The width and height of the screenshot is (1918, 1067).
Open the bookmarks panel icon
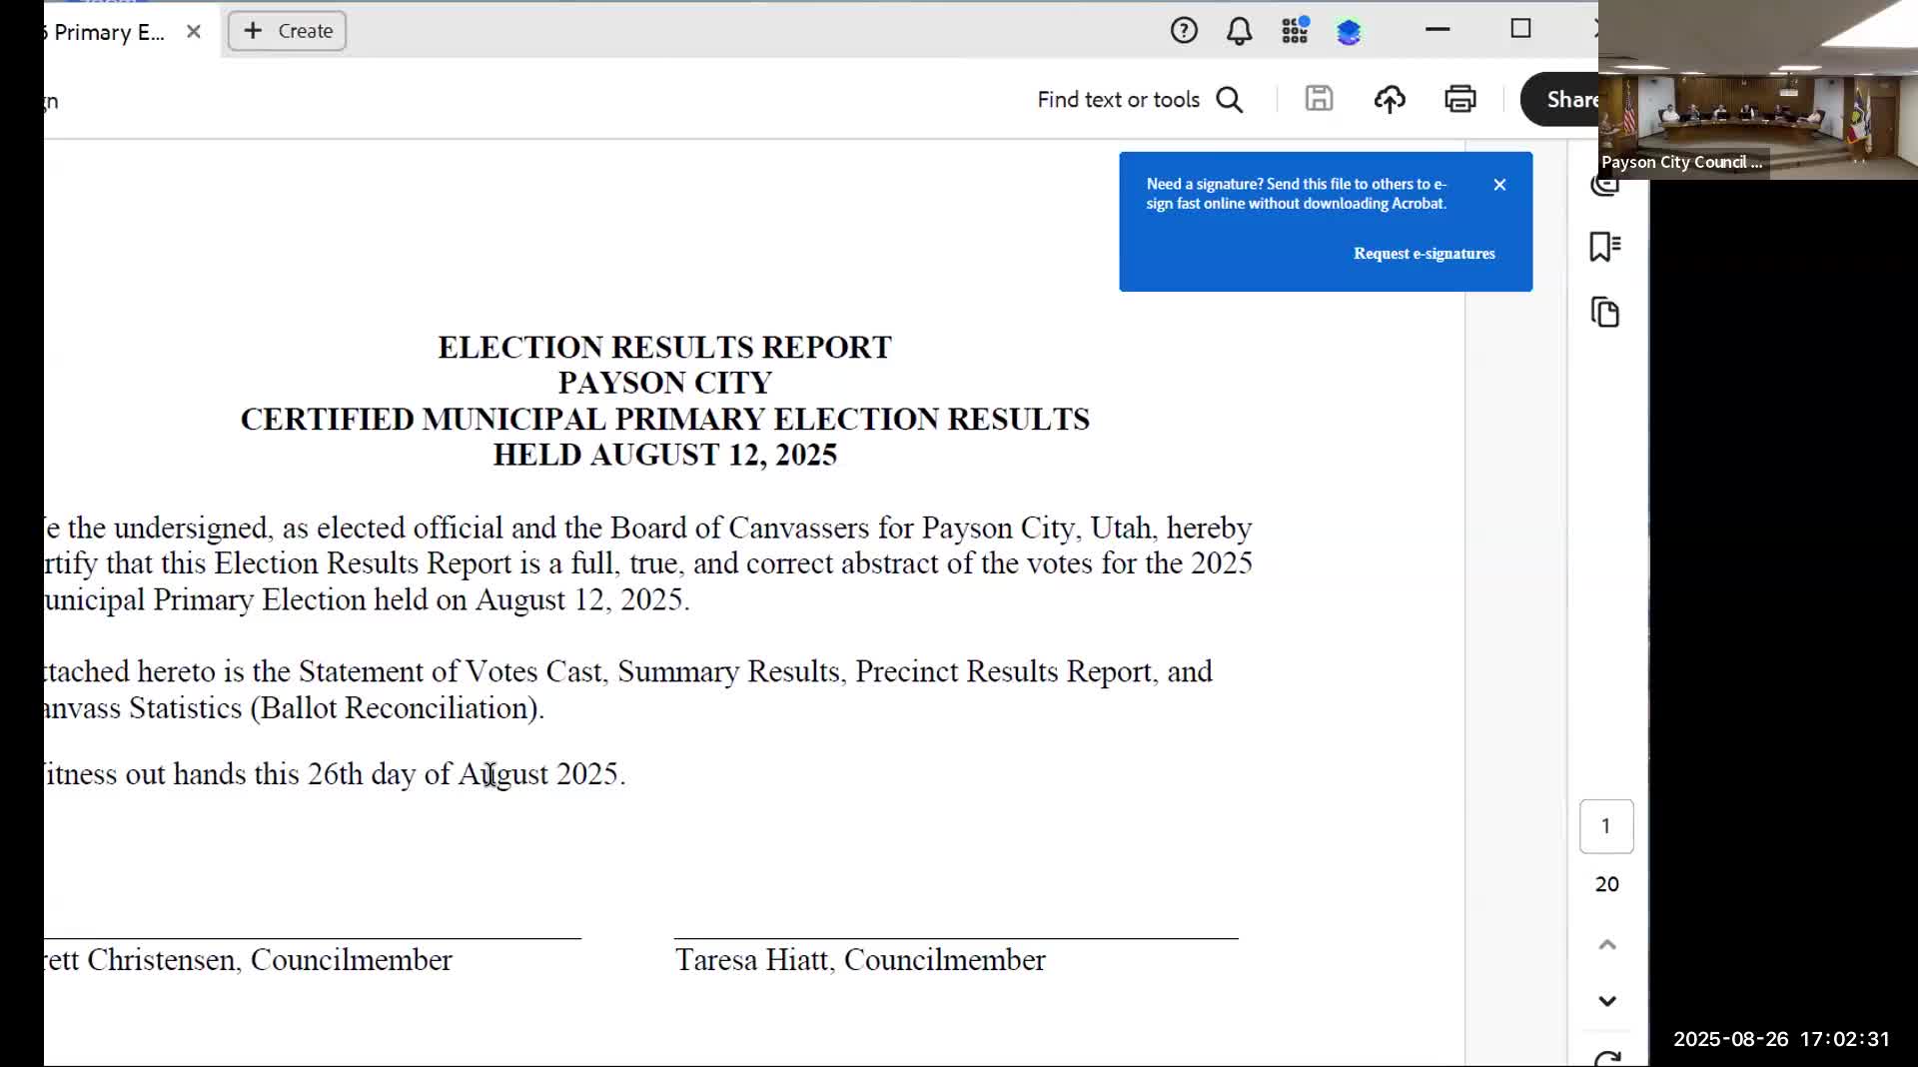click(x=1604, y=247)
